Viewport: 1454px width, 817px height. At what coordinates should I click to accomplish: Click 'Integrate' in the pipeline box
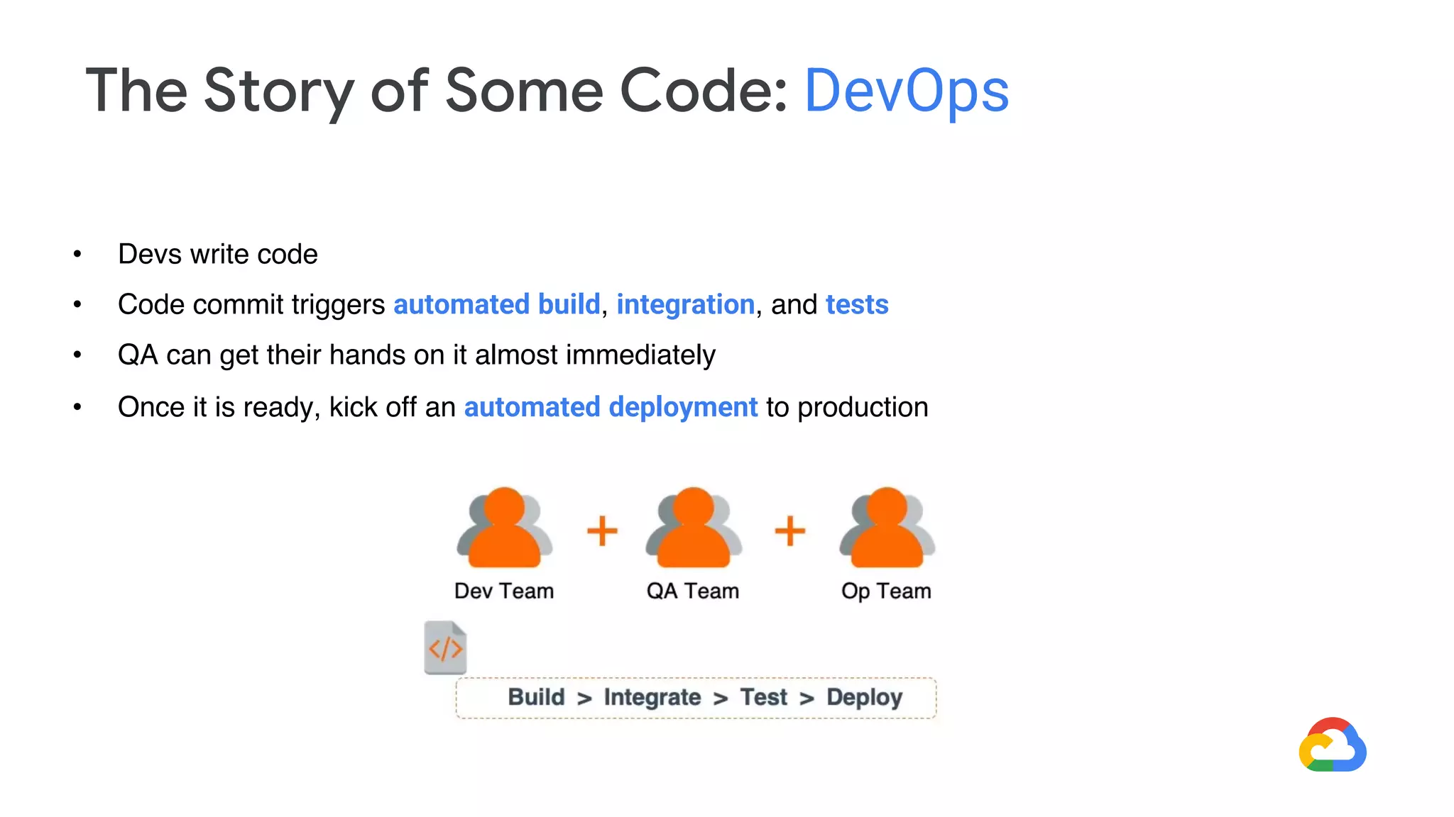[652, 698]
